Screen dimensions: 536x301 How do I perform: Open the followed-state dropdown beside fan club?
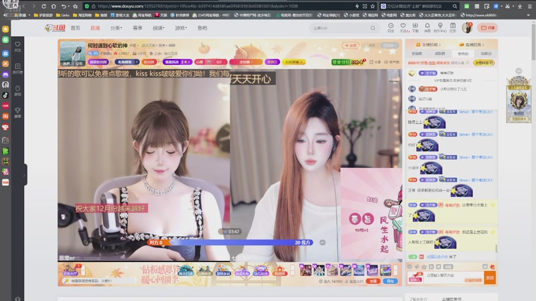[x=390, y=45]
